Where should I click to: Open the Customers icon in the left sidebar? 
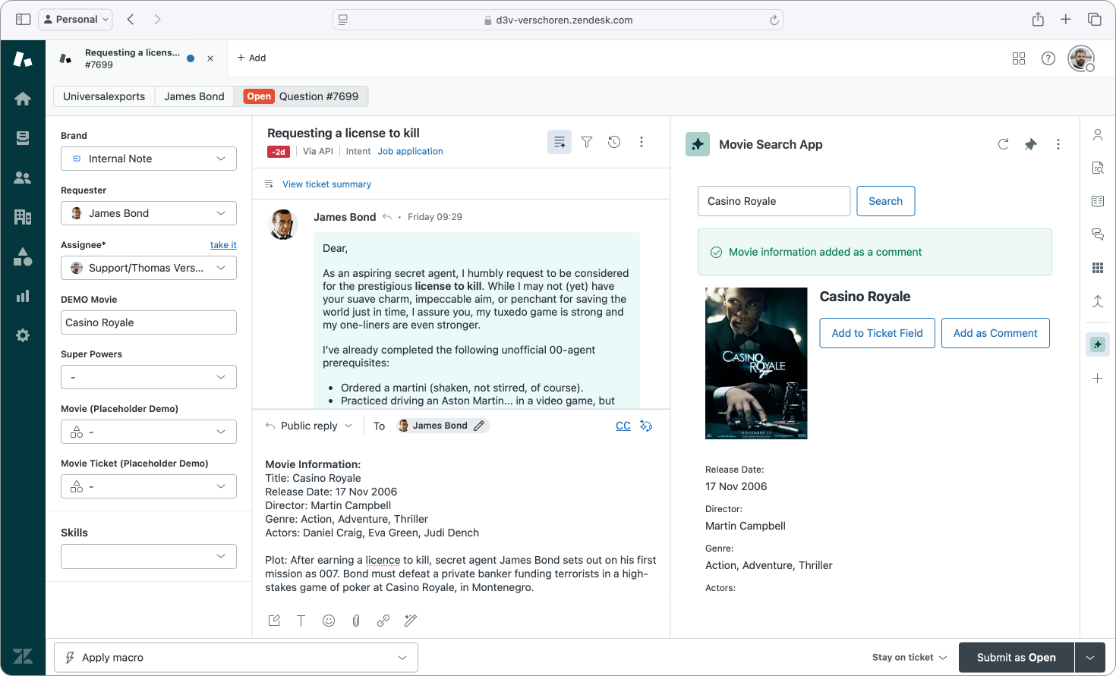[23, 178]
